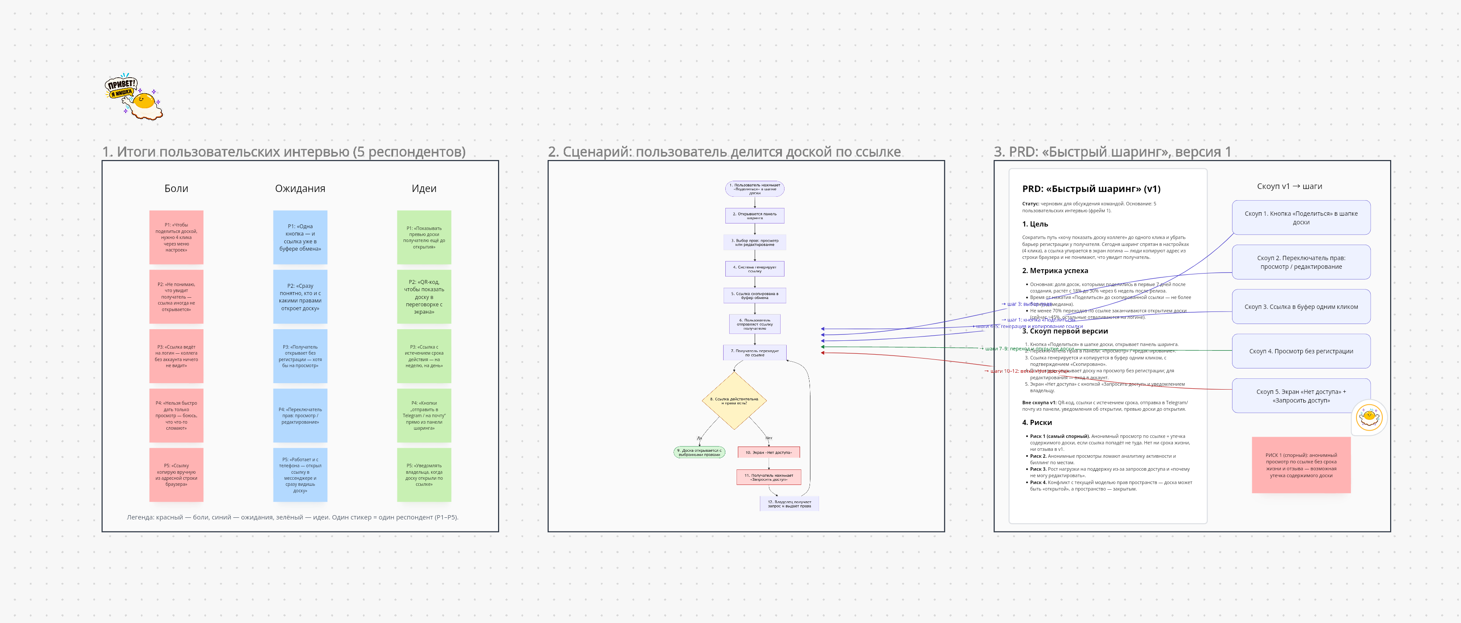Select blue sticky «P2: Сразу понятно, кто и с какими правами»
The height and width of the screenshot is (623, 1461).
300,297
